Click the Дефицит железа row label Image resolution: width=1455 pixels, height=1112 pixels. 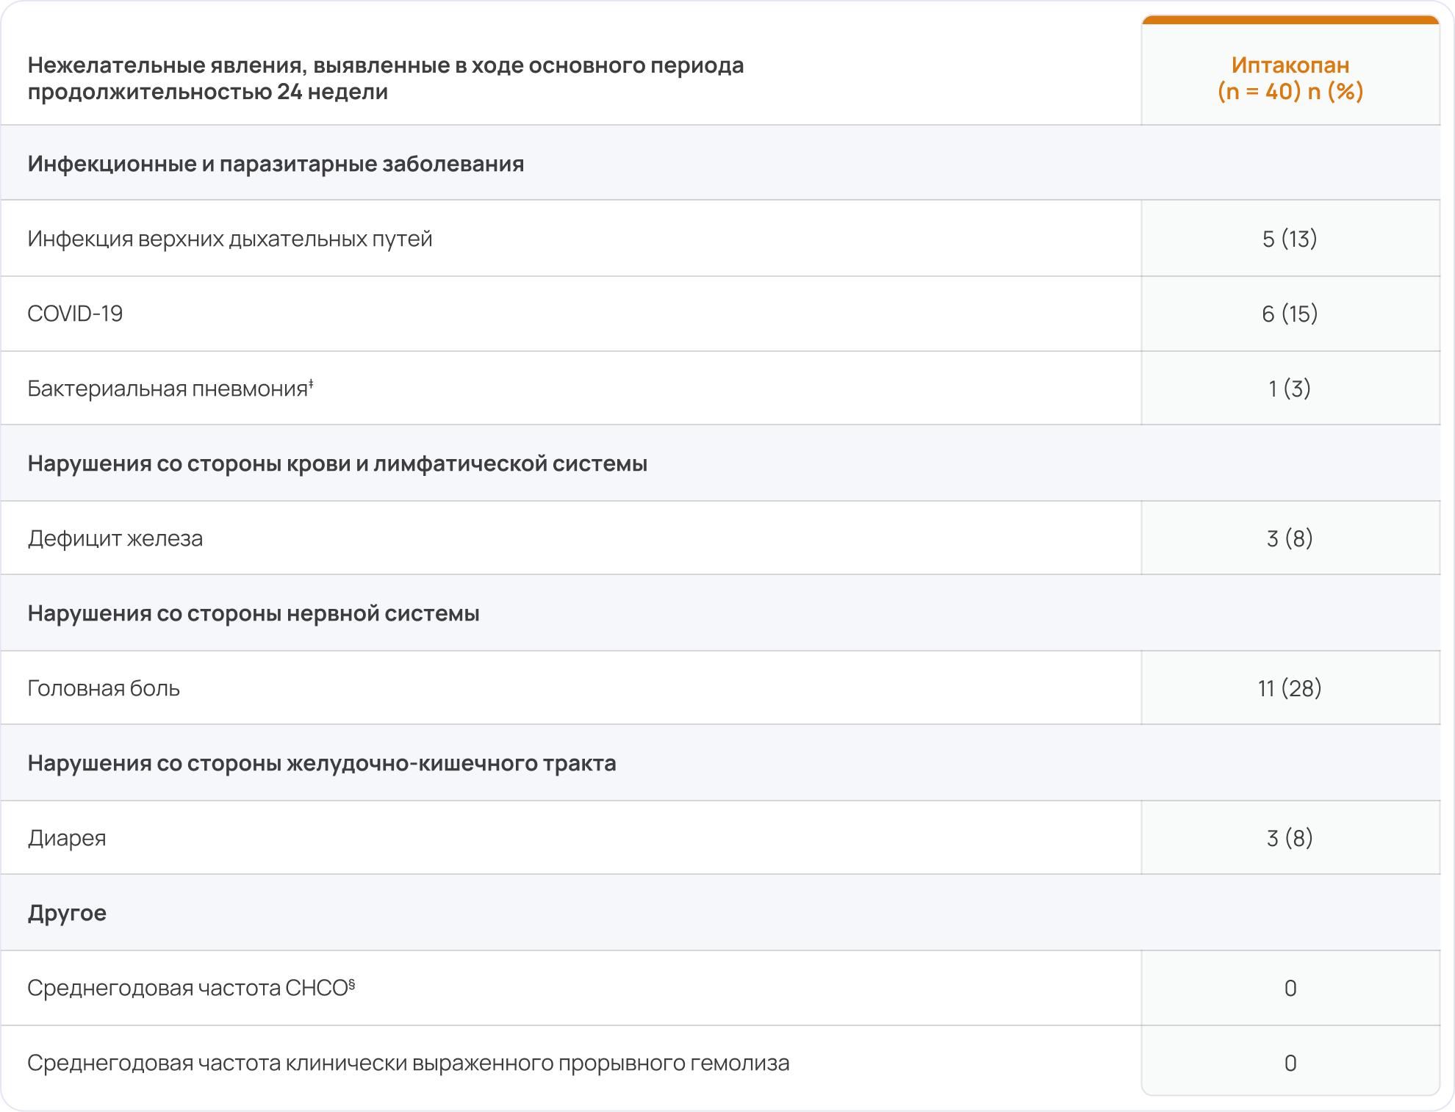(115, 538)
